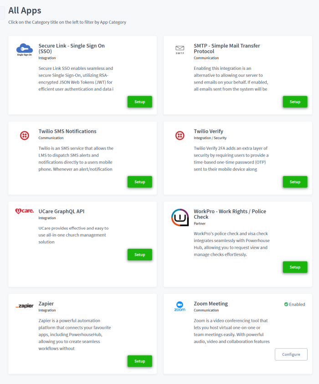Configure the Zoom Meeting app
This screenshot has height=384, width=319.
coord(291,354)
